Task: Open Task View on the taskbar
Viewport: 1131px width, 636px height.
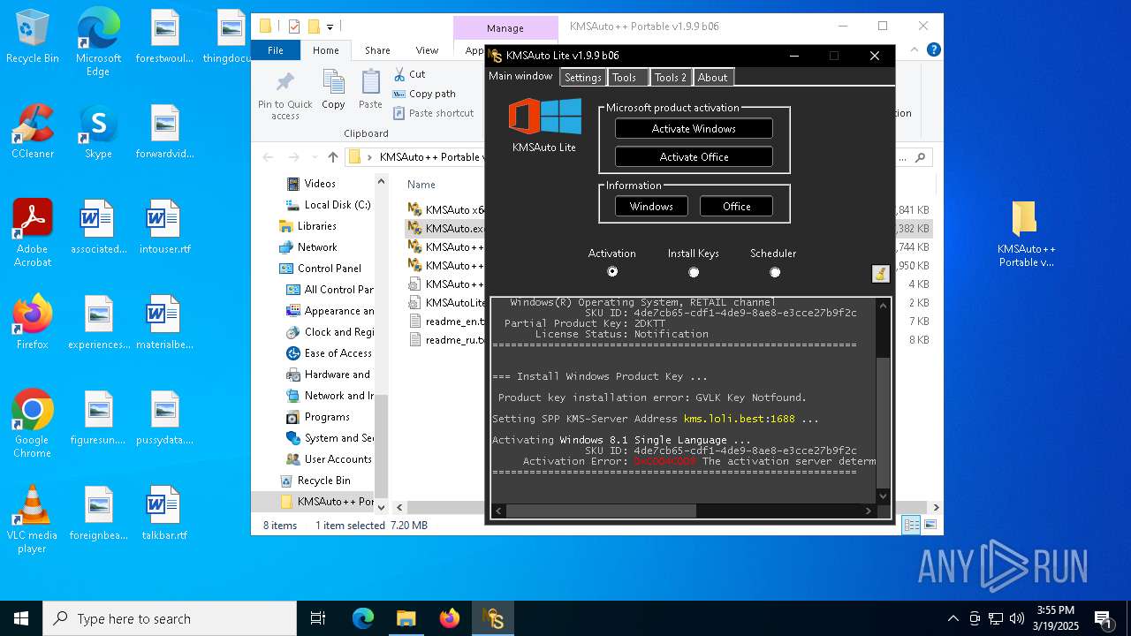Action: coord(318,618)
